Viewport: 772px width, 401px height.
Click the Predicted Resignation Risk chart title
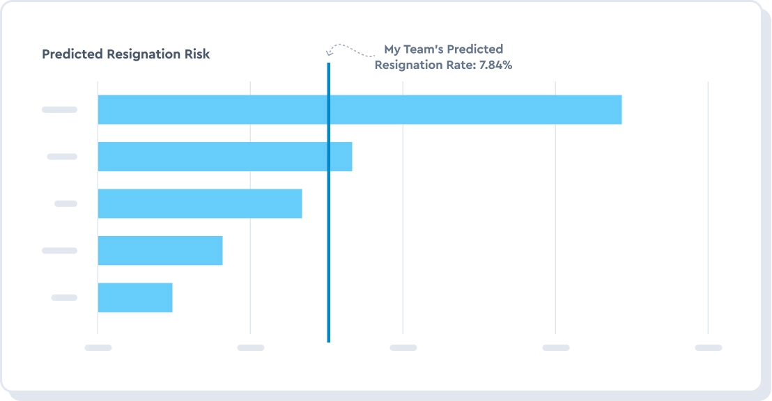[x=126, y=54]
